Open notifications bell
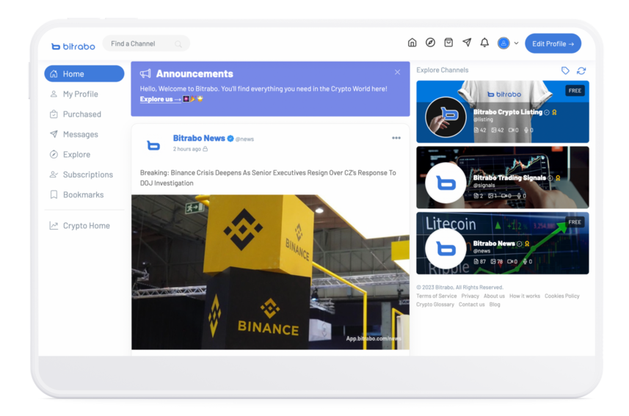Image resolution: width=629 pixels, height=416 pixels. tap(484, 43)
